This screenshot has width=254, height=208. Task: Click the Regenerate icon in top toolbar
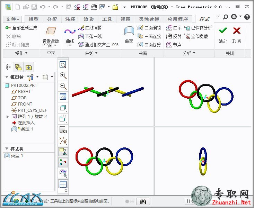(69, 7)
